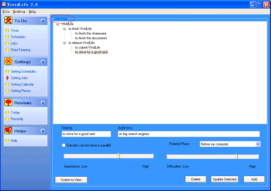Select 'to submit VividLife' tree item
The width and height of the screenshot is (271, 191).
click(88, 47)
